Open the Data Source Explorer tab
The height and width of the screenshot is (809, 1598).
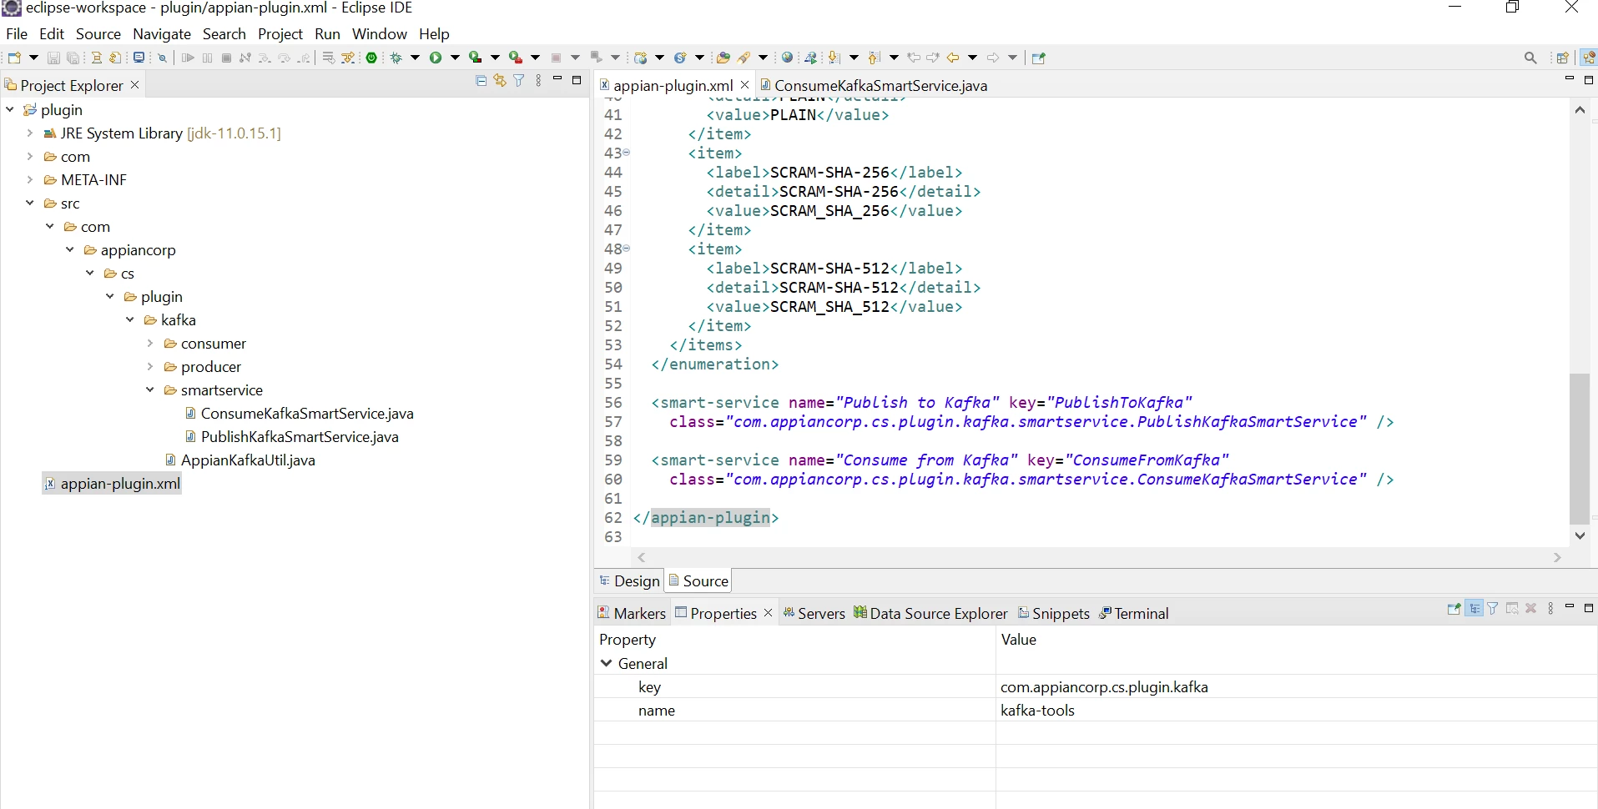pyautogui.click(x=930, y=613)
